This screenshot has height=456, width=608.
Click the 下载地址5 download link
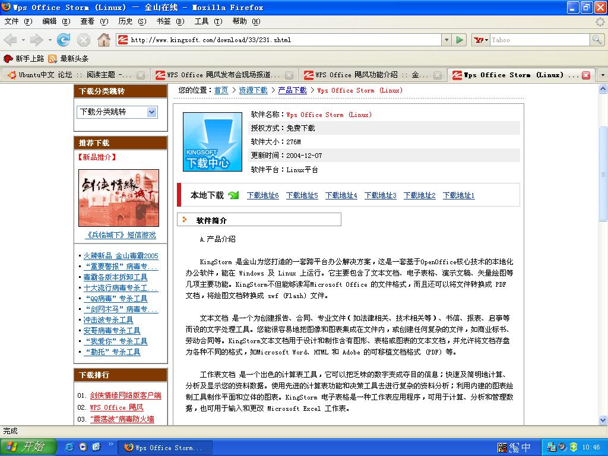(x=302, y=195)
